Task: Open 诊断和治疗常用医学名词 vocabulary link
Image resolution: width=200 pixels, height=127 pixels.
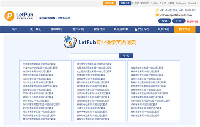Action: pyautogui.click(x=150, y=101)
